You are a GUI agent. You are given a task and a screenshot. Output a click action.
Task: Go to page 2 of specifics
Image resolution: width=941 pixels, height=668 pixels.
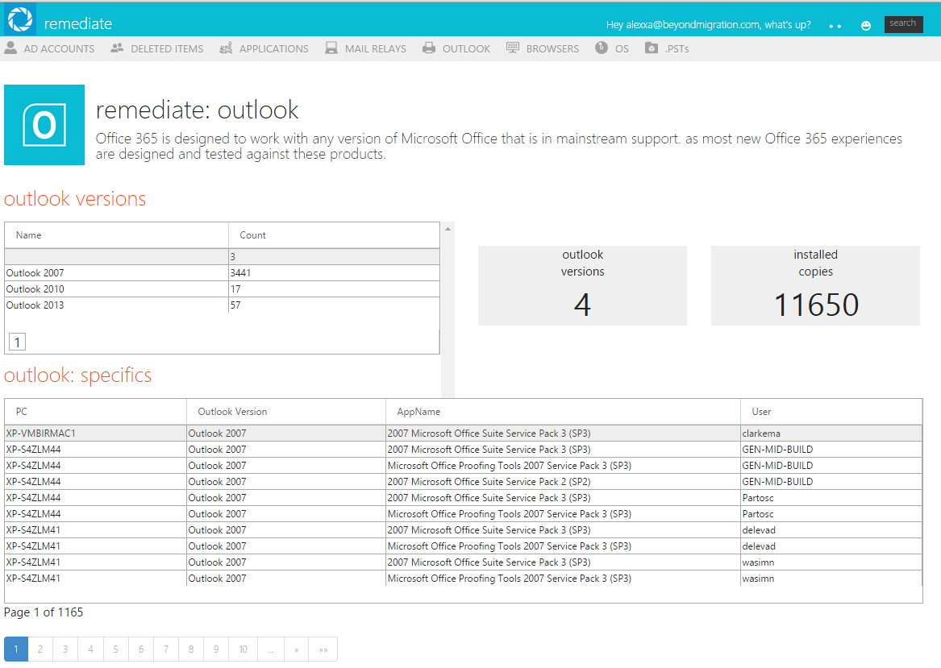(x=40, y=649)
